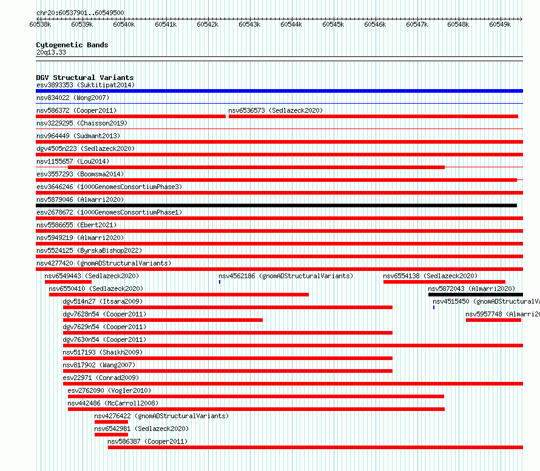This screenshot has width=540, height=471.
Task: Open dgv7630n54 (Cooper2011) variant
Action: click(104, 339)
